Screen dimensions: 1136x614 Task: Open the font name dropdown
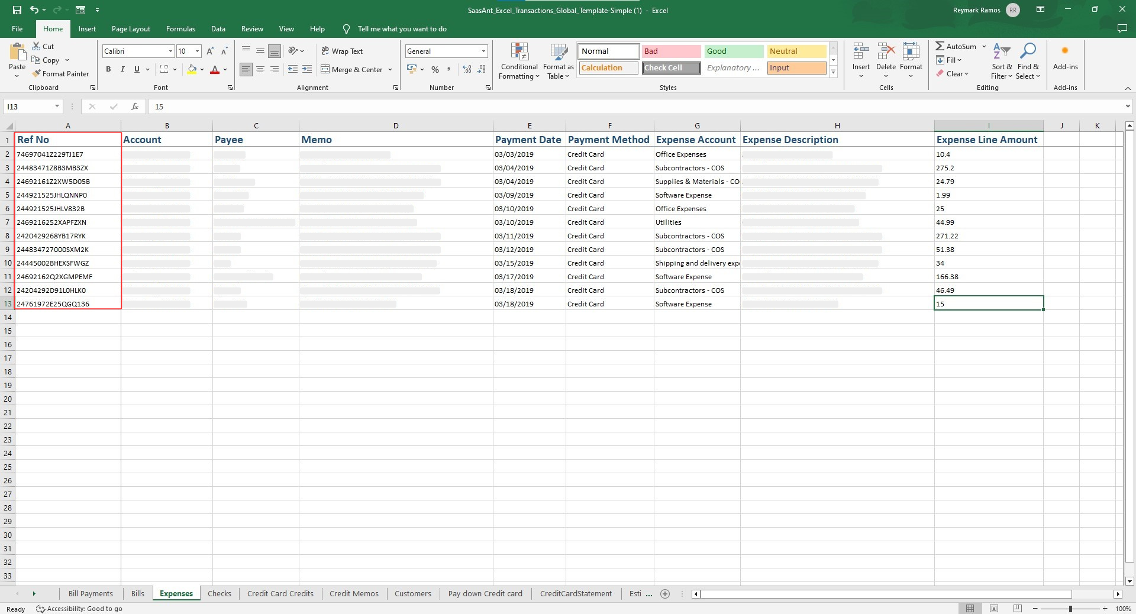pyautogui.click(x=170, y=51)
